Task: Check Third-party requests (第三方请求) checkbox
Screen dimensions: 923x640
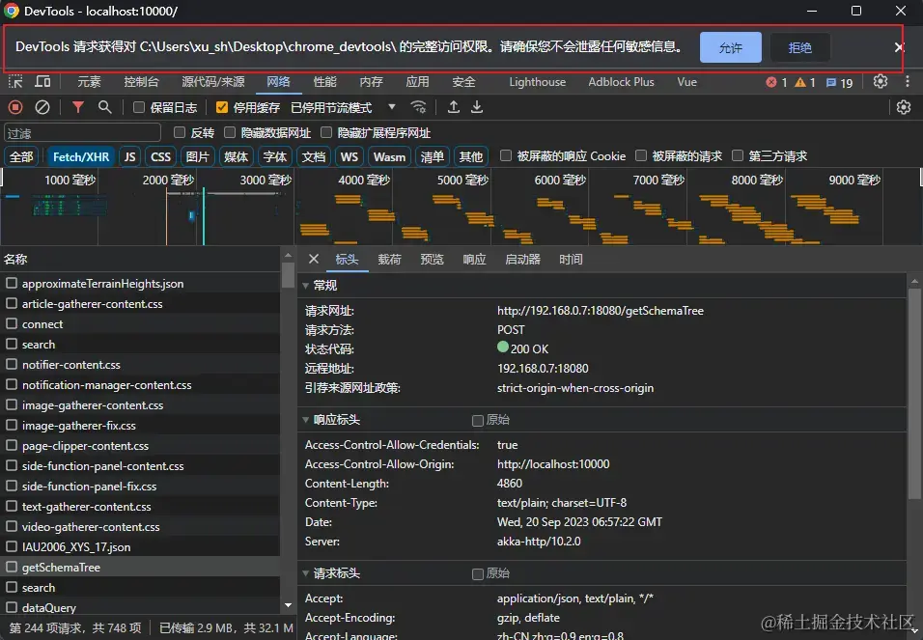Action: point(738,155)
